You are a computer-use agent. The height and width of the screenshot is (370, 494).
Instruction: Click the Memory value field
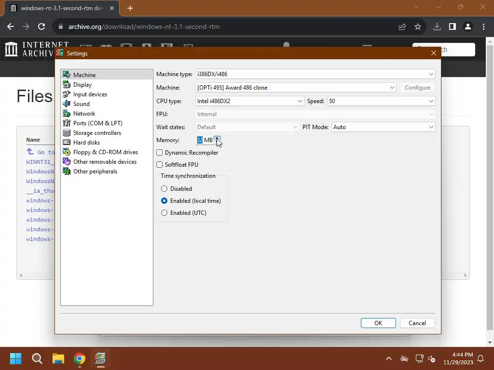(x=205, y=140)
